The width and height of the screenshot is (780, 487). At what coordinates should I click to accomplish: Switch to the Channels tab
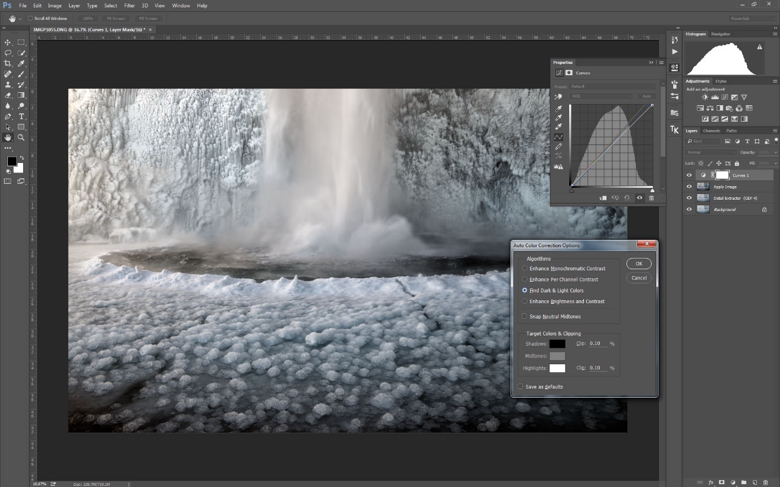click(x=712, y=131)
